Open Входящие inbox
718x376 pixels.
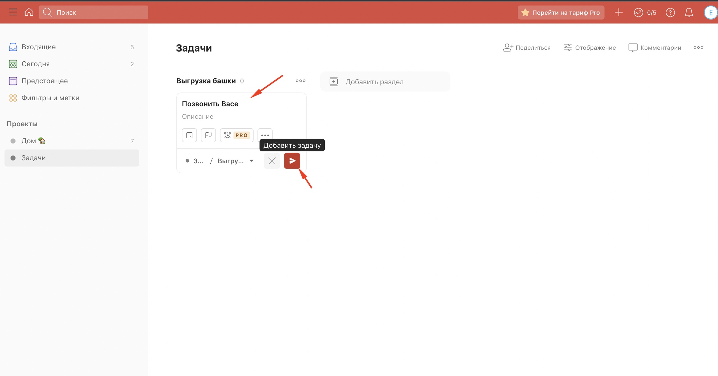click(x=72, y=47)
